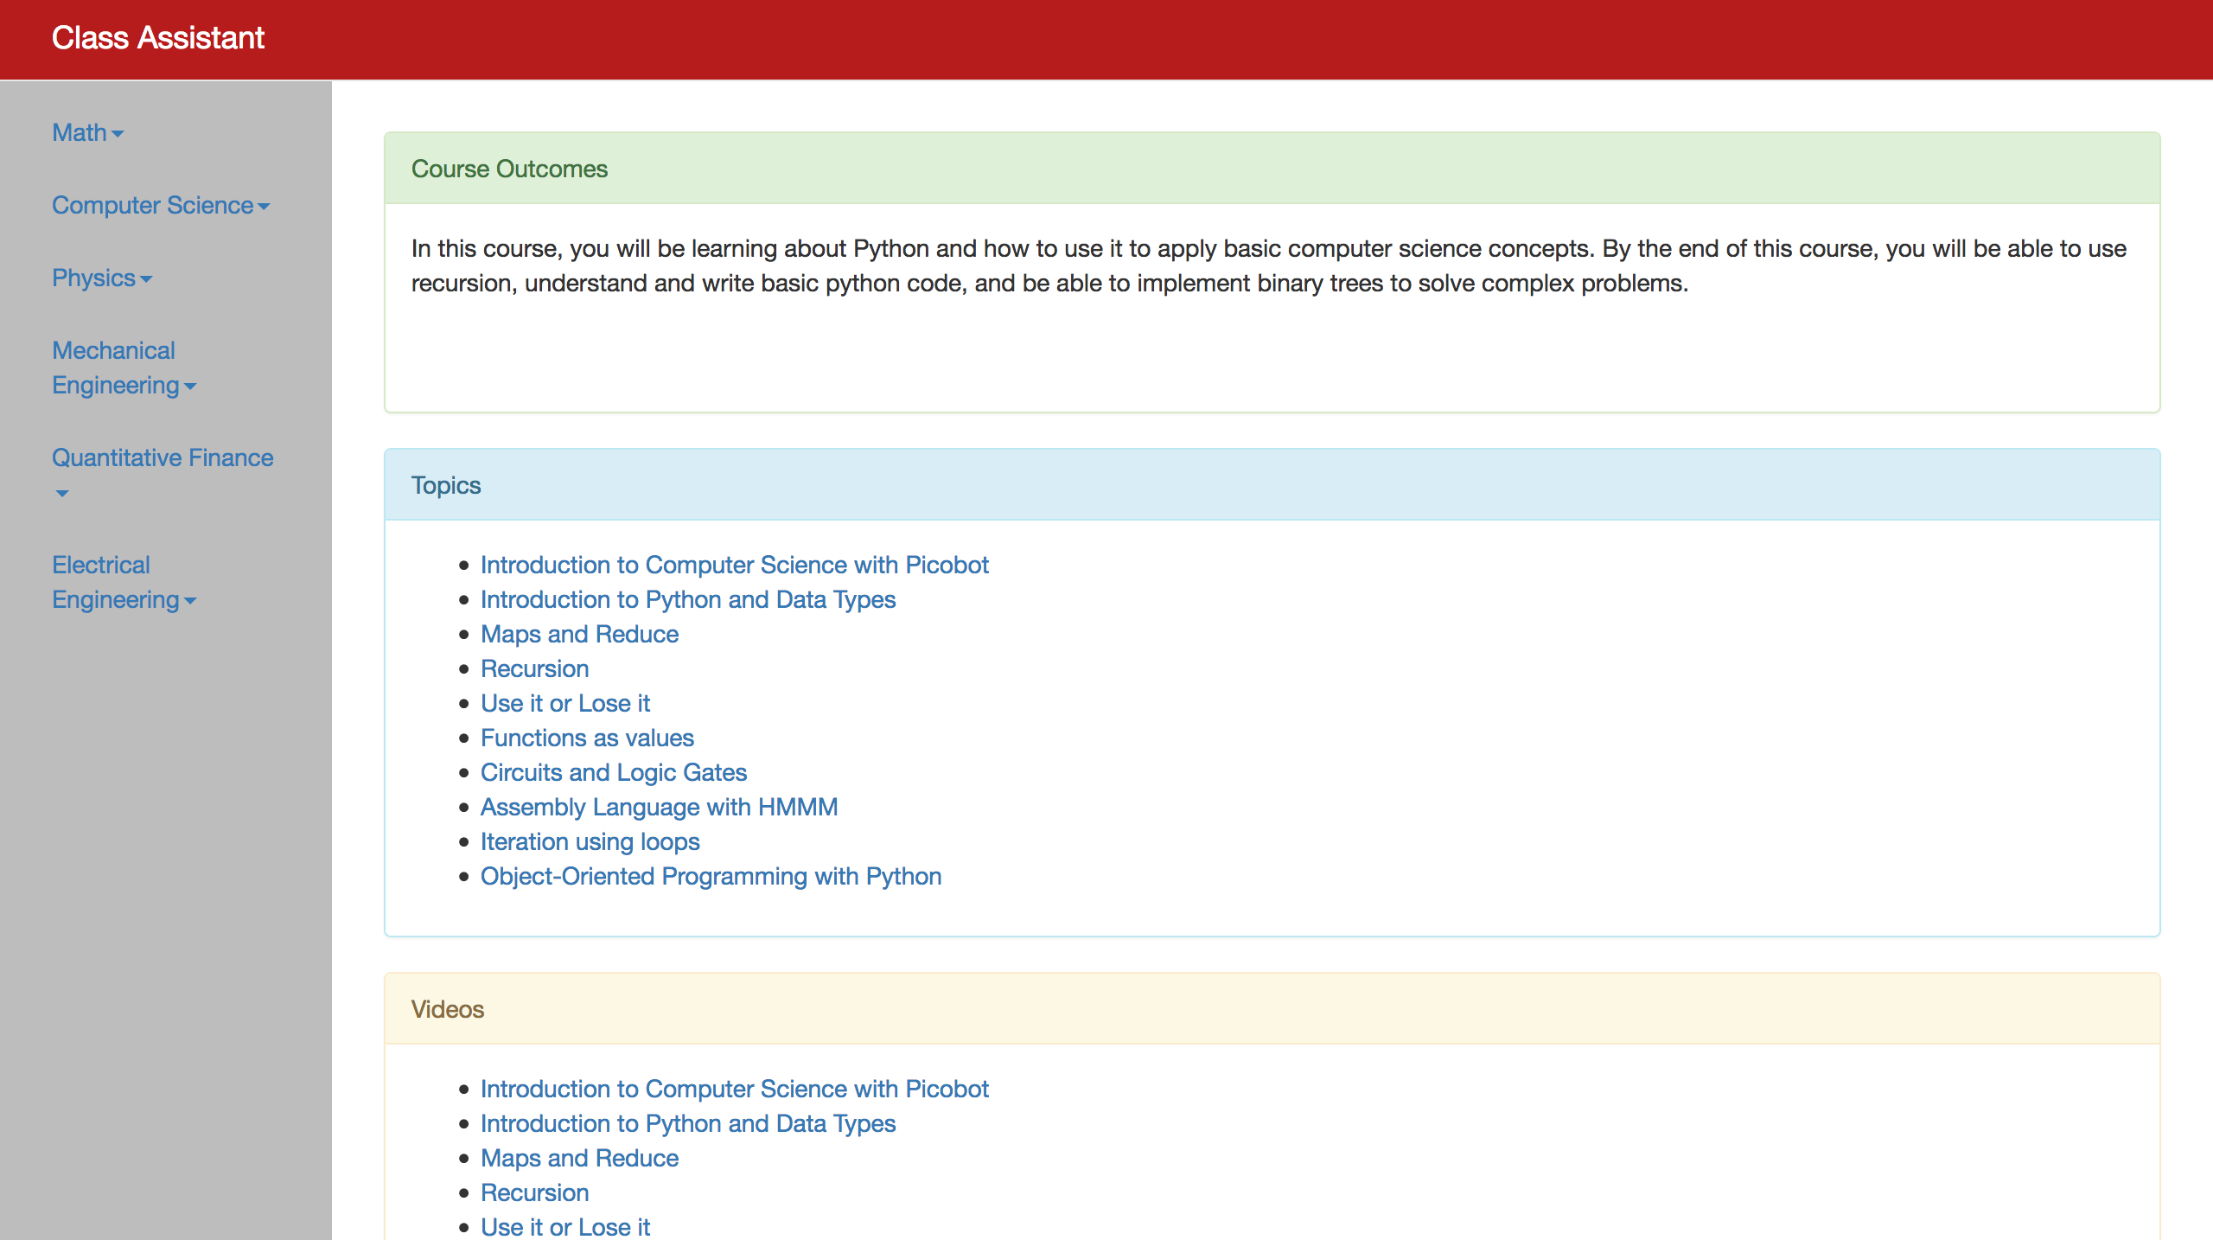Open the Recursion topic link
This screenshot has width=2213, height=1240.
(534, 668)
